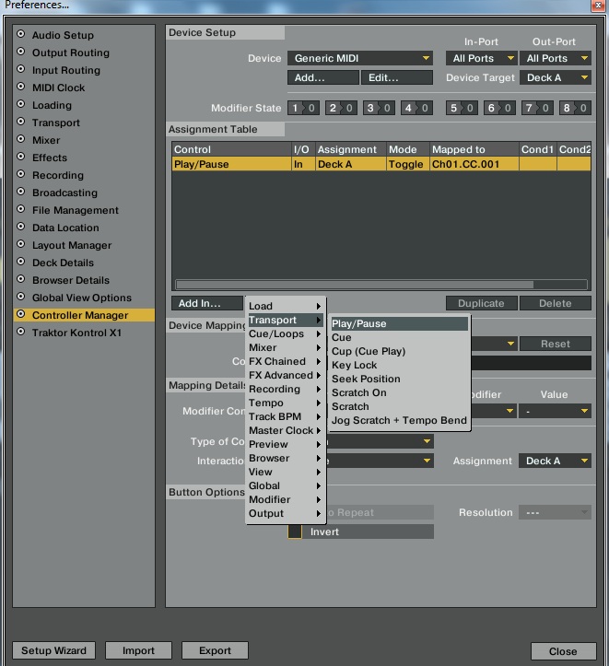This screenshot has height=666, width=609.
Task: Click the Edit... device button
Action: (397, 77)
